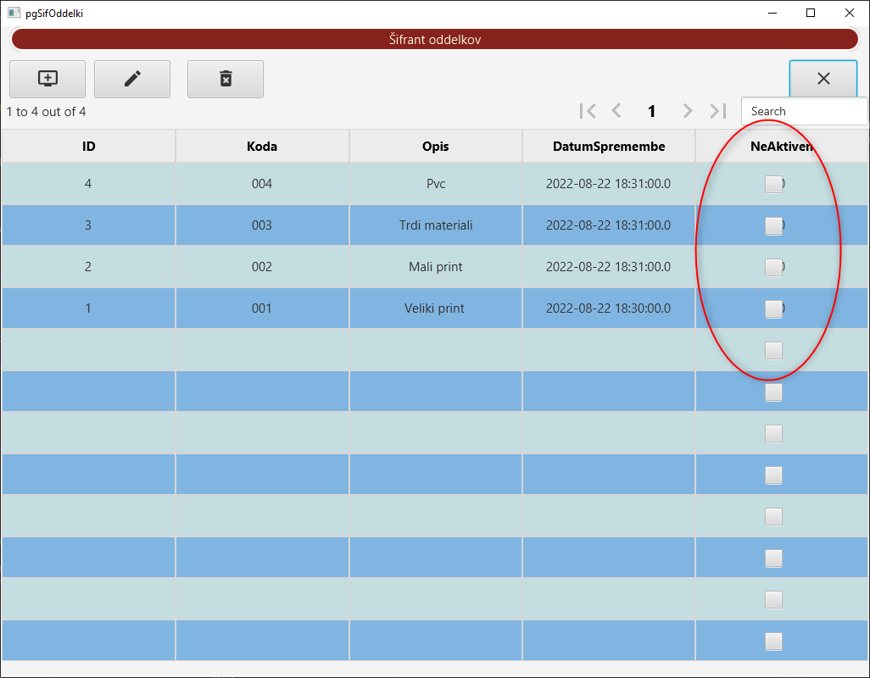The image size is (870, 678).
Task: Select the Trdi materiali description cell
Action: (436, 225)
